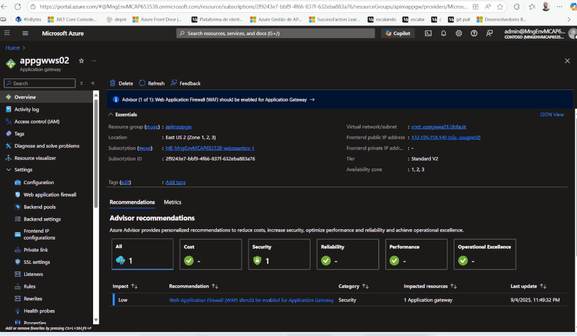Select the Cost recommendations card
The image size is (577, 336).
tap(211, 254)
